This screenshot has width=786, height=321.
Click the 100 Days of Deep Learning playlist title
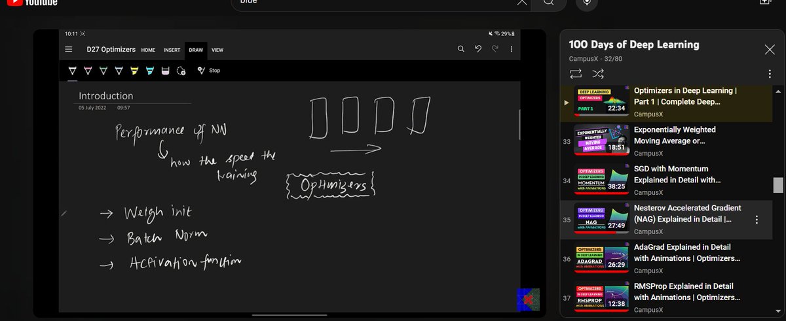[634, 44]
